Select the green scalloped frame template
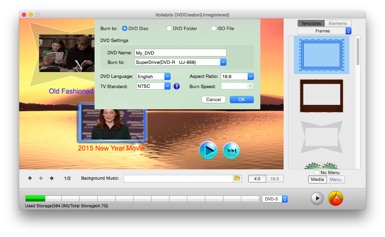The image size is (385, 237). pos(322,166)
